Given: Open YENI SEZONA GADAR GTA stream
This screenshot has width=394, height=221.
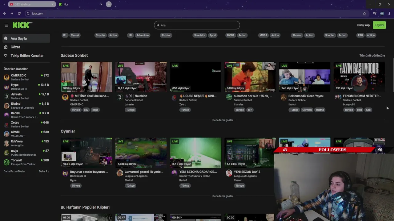Looking at the screenshot, I should (x=195, y=153).
